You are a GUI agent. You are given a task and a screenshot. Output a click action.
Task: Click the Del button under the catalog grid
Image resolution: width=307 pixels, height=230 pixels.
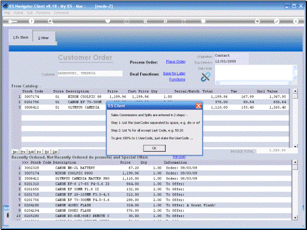(x=55, y=152)
